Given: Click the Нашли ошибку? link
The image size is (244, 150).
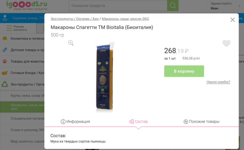Looking at the screenshot, I should [x=218, y=82].
